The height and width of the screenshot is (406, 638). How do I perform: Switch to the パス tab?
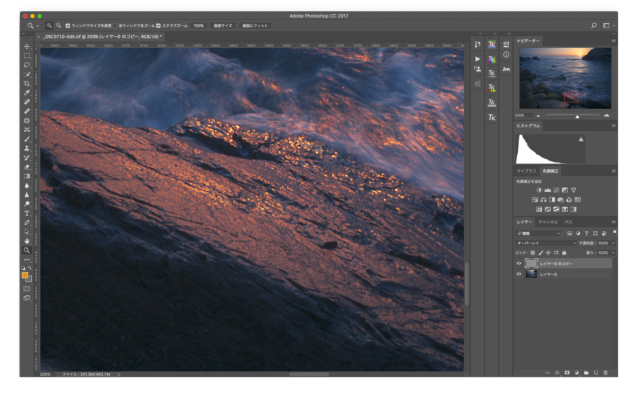coord(568,222)
